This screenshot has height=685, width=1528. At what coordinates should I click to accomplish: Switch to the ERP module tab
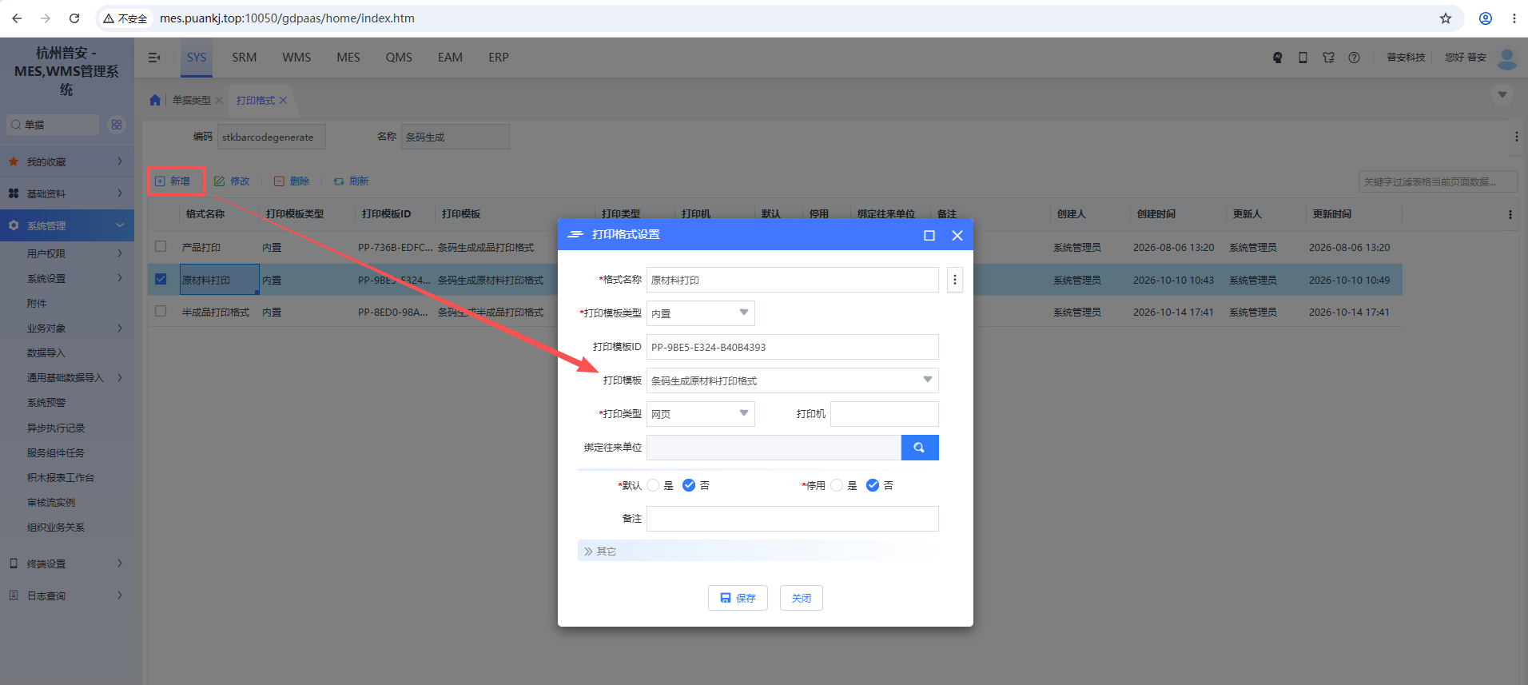point(499,58)
